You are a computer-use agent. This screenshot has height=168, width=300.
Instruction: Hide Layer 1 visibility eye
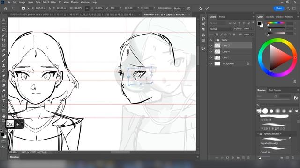pos(210,57)
